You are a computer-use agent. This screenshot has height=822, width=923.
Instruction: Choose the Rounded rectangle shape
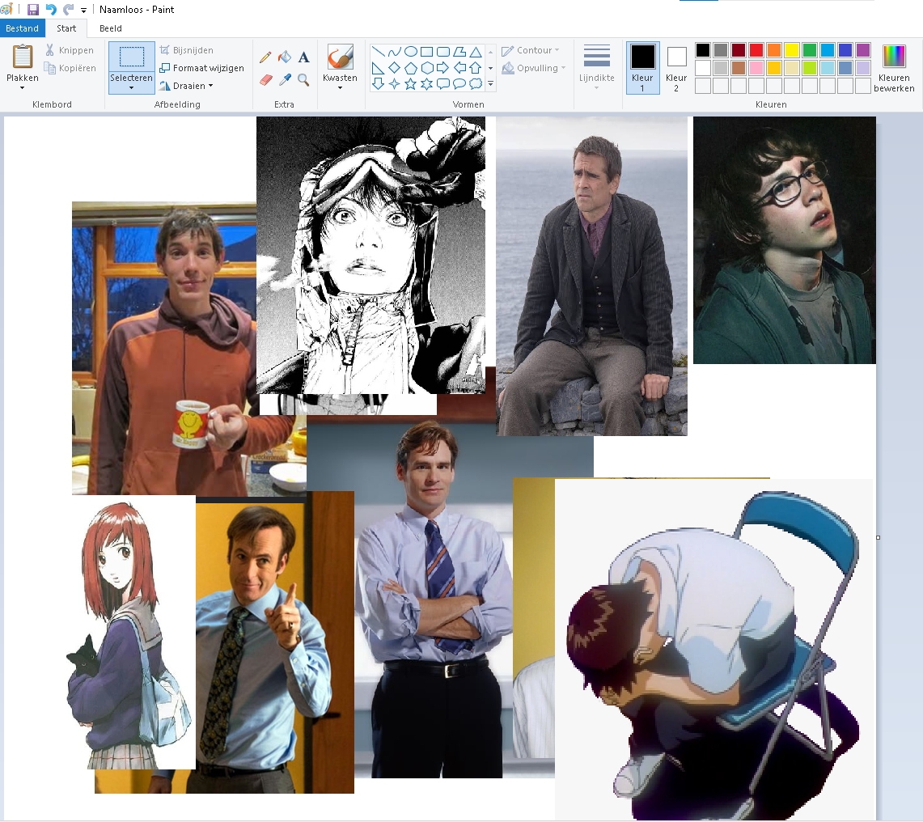(443, 51)
